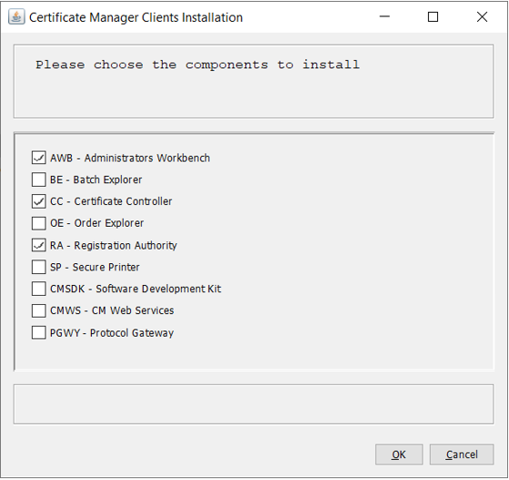Click the "Please choose the components" header text

pyautogui.click(x=152, y=64)
